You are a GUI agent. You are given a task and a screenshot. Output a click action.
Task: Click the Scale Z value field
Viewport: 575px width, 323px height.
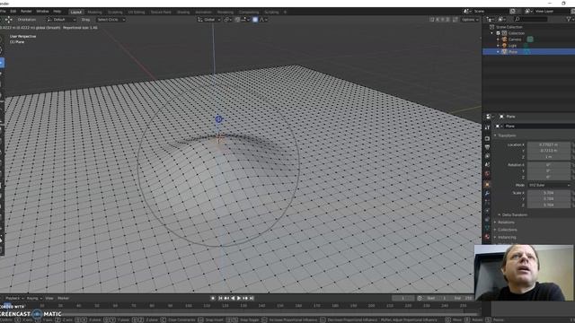point(549,205)
